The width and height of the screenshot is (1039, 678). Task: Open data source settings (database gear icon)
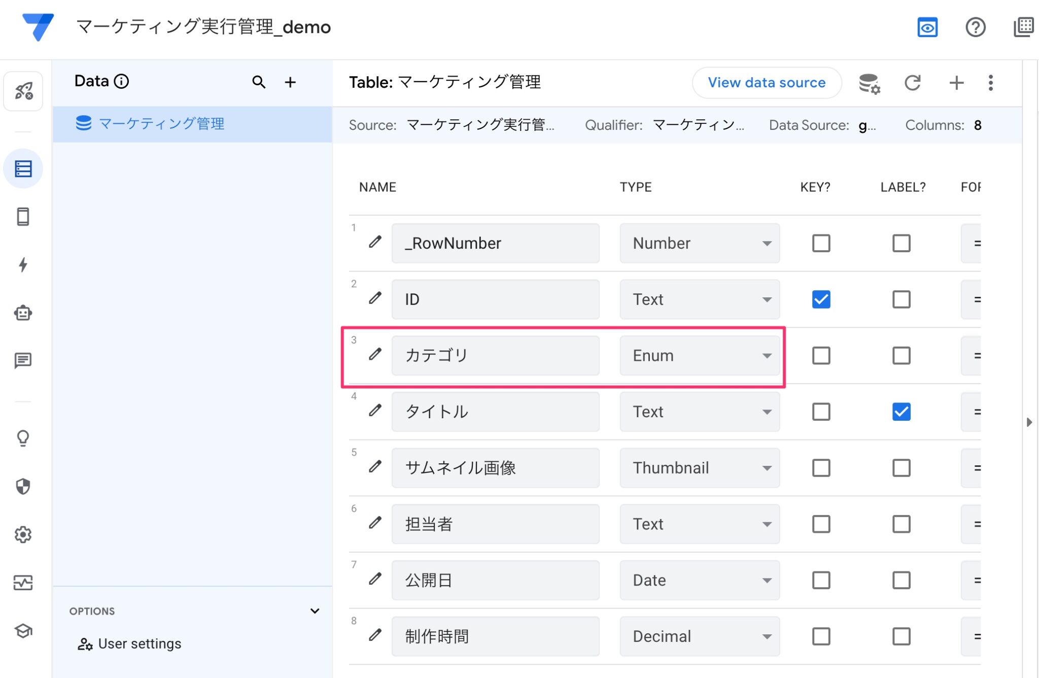click(869, 83)
